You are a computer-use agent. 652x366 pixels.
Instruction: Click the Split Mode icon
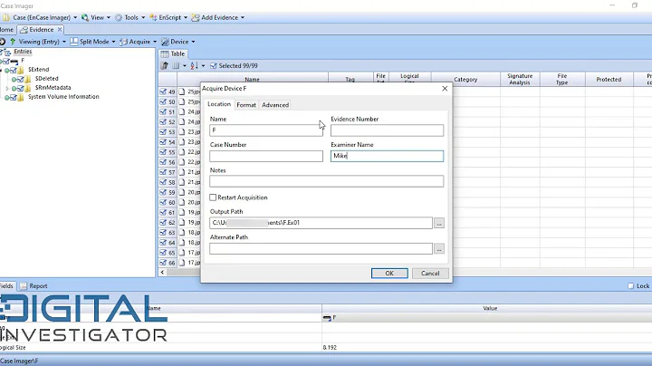74,42
